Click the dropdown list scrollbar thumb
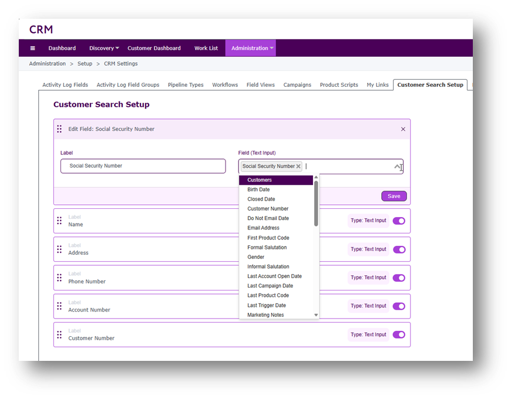 [x=316, y=202]
